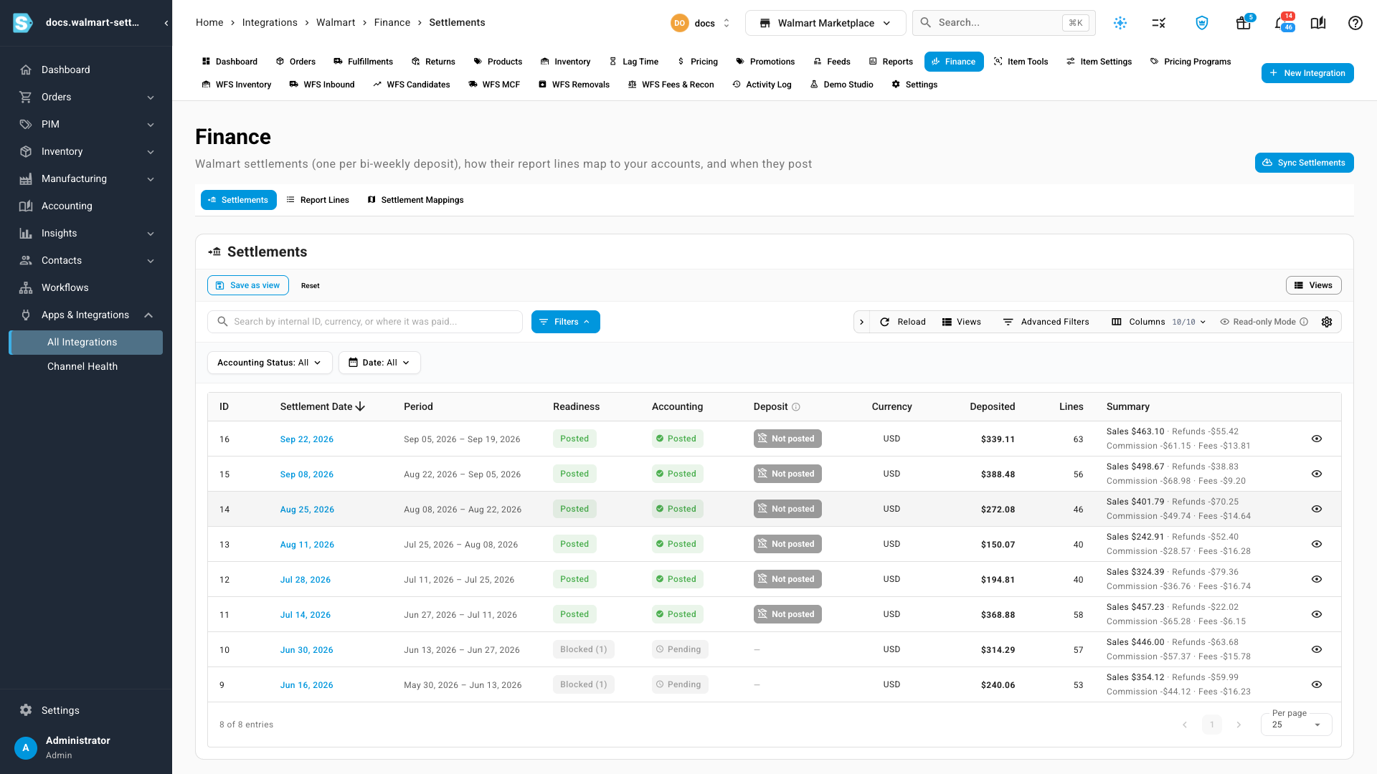The height and width of the screenshot is (774, 1377).
Task: Expand the Manufacturing sidebar menu
Action: tap(86, 178)
